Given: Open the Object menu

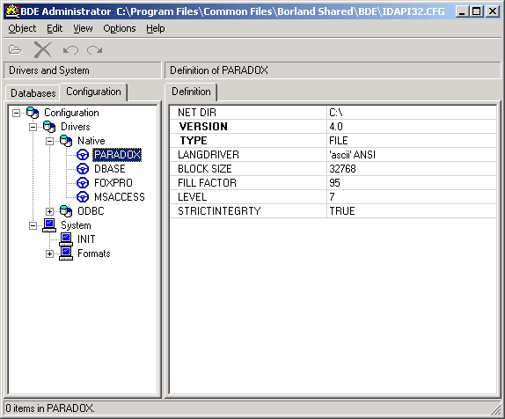Looking at the screenshot, I should pos(22,29).
